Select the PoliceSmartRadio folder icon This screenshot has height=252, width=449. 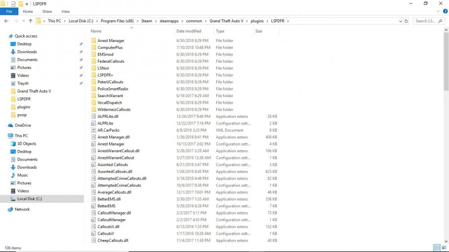coord(94,89)
